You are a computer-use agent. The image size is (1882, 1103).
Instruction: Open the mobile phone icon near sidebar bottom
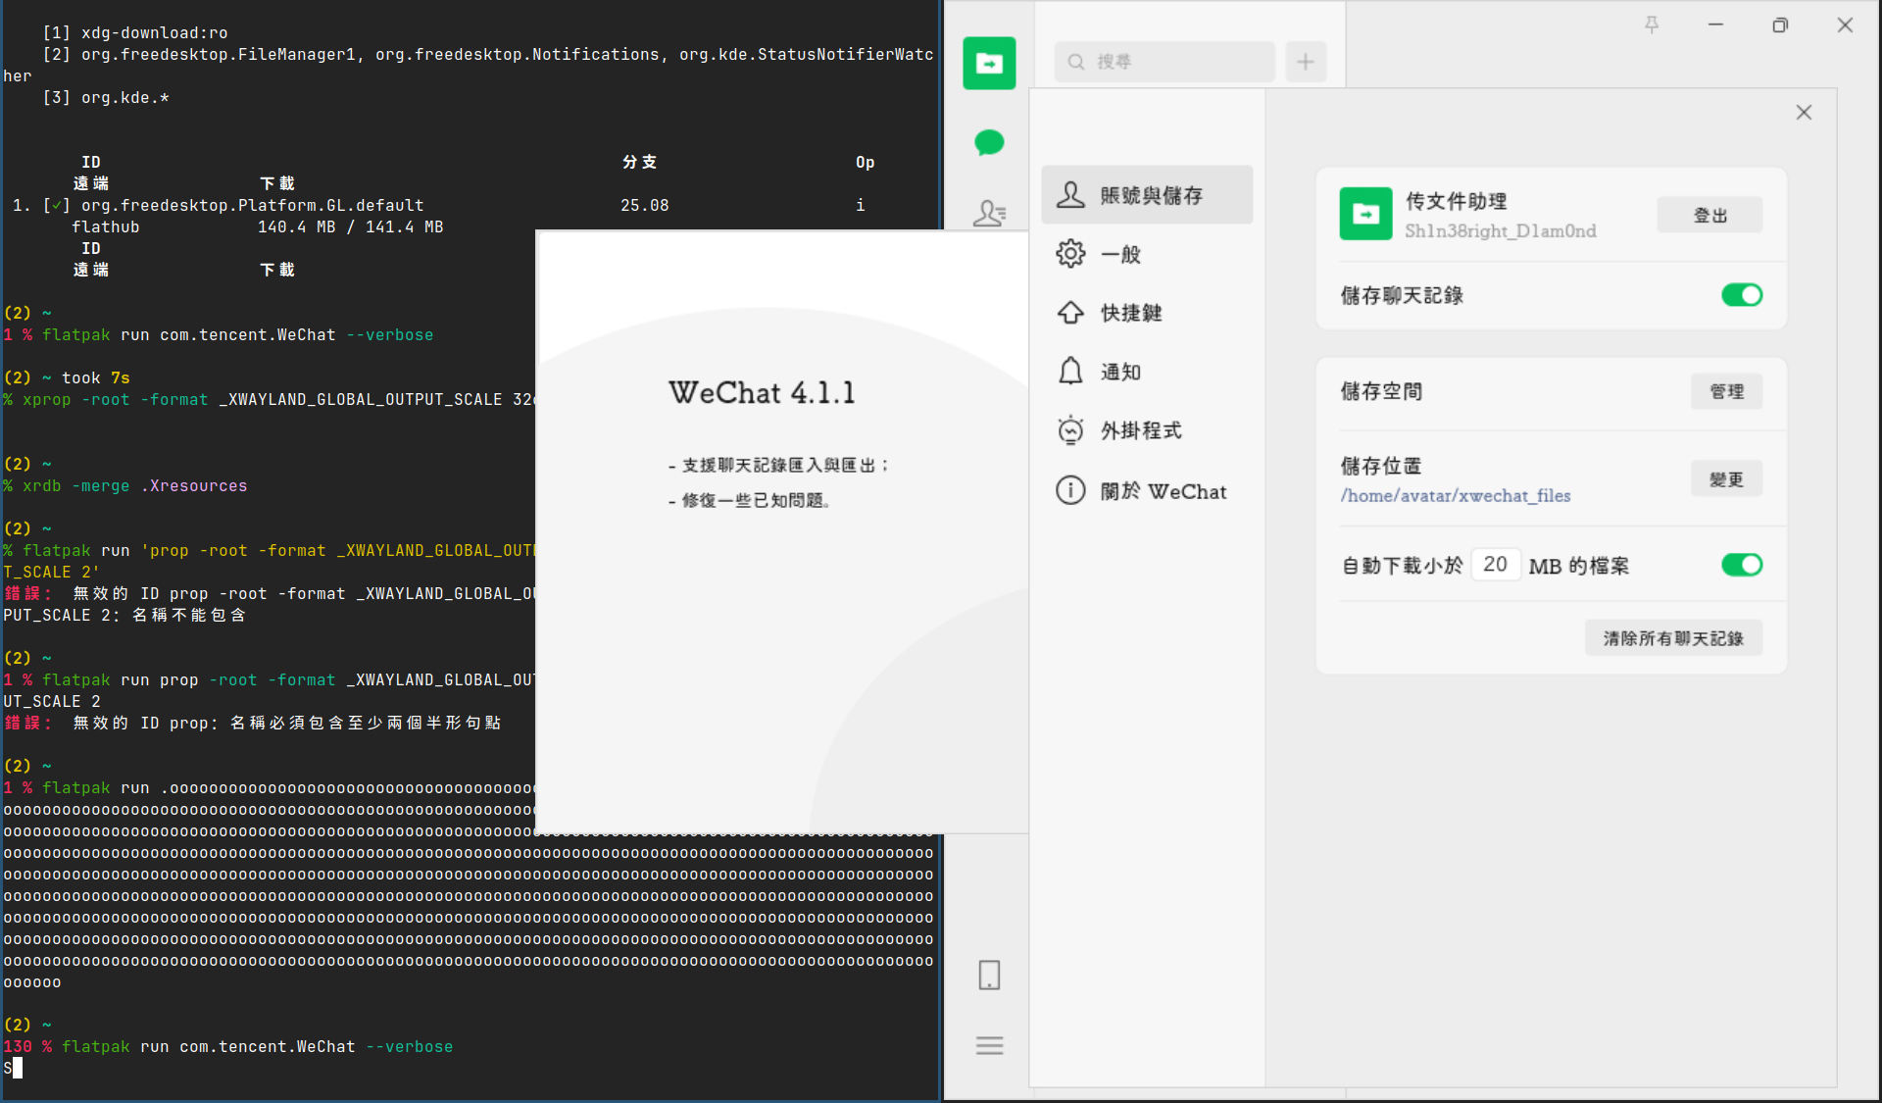pos(988,975)
